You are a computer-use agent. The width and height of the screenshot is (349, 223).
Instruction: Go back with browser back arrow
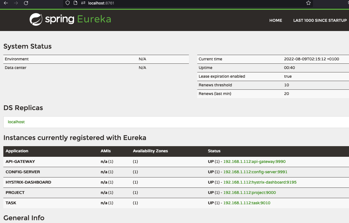(6, 3)
